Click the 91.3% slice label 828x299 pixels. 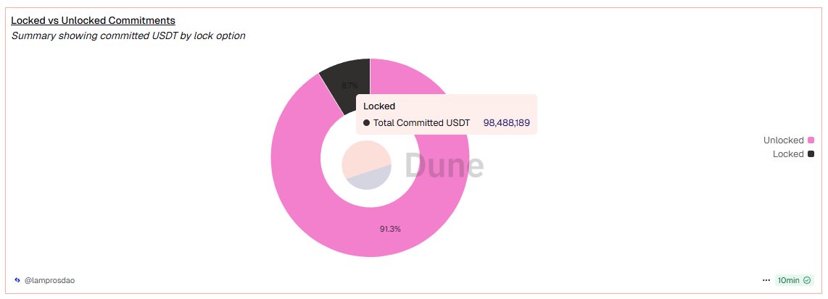390,229
